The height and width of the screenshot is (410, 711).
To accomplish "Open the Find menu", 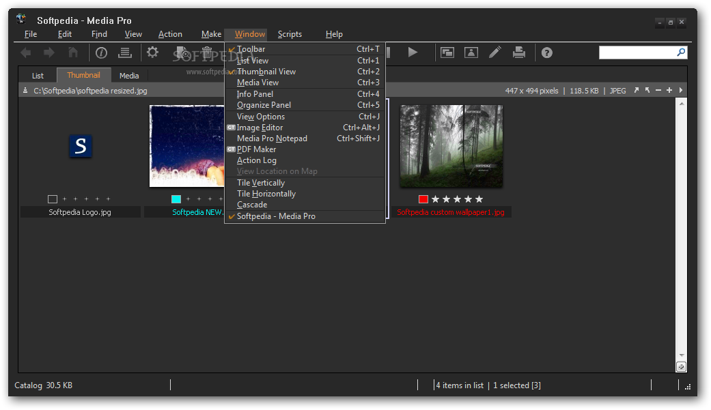I will coord(99,34).
